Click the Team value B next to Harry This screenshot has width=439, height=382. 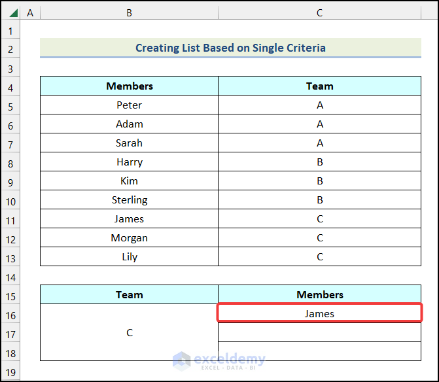(x=319, y=162)
